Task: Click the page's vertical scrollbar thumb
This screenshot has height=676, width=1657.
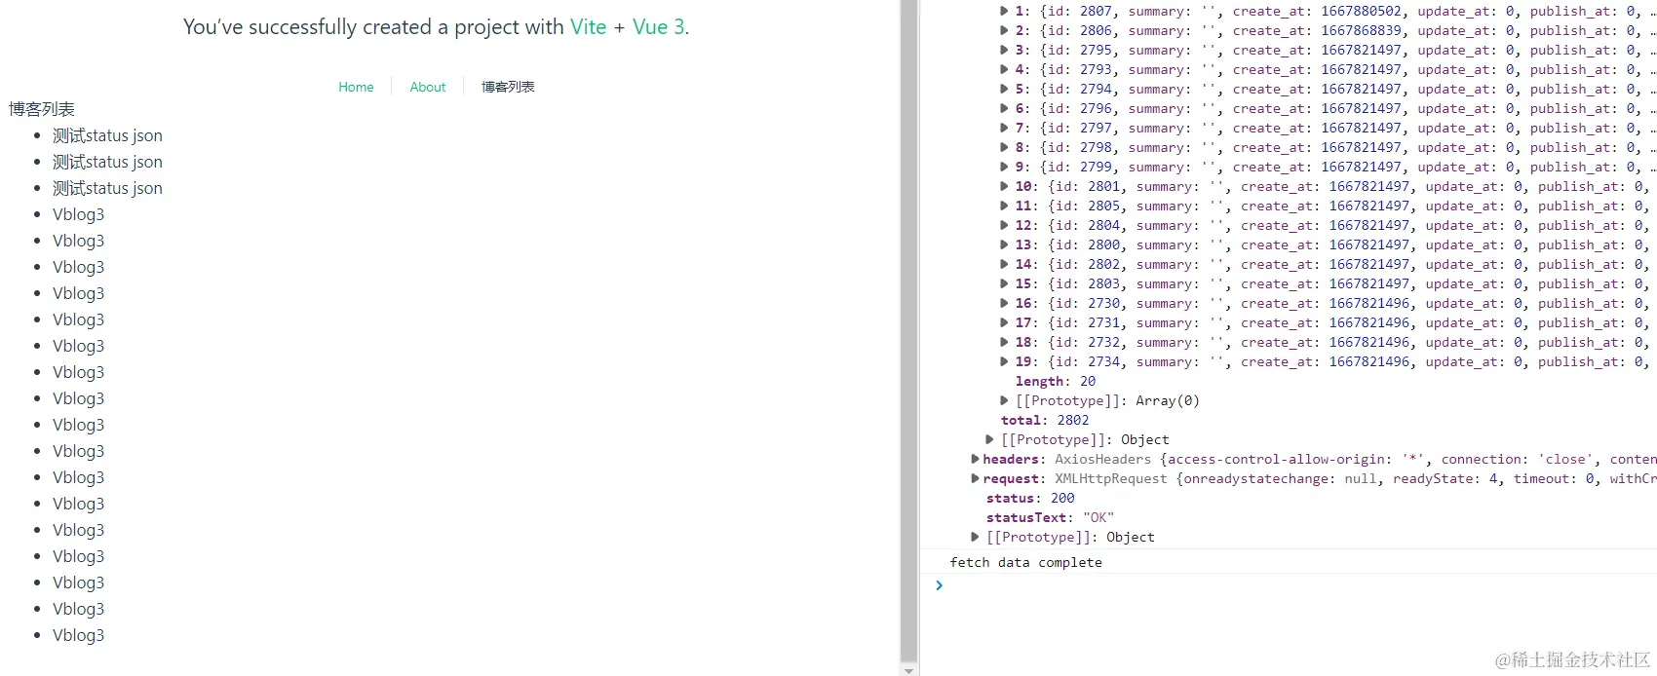Action: 908,330
